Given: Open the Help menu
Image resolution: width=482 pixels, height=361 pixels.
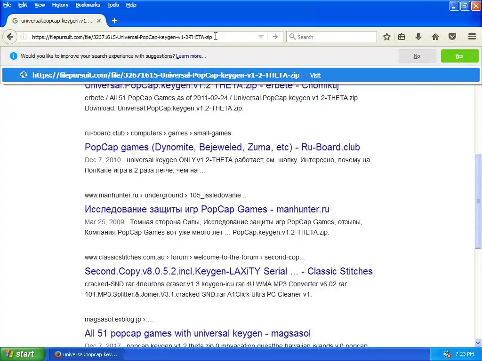Looking at the screenshot, I should pos(131,5).
